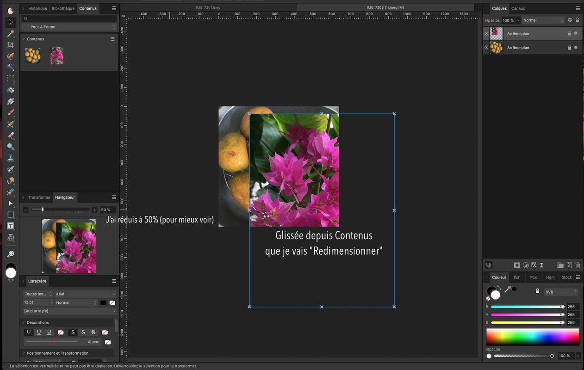The image size is (584, 370).
Task: Collapse the Positionnement et Transformation section
Action: coord(24,353)
